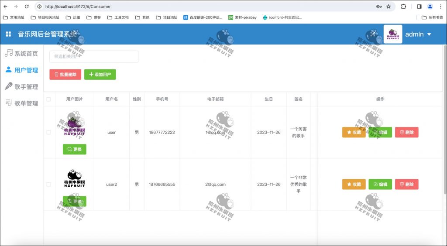Check the checkbox for row user2
The height and width of the screenshot is (246, 447).
coord(48,184)
